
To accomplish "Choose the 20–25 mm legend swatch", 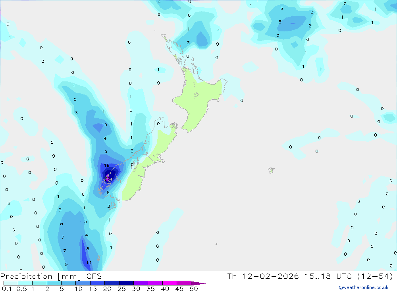I will click(112, 283).
